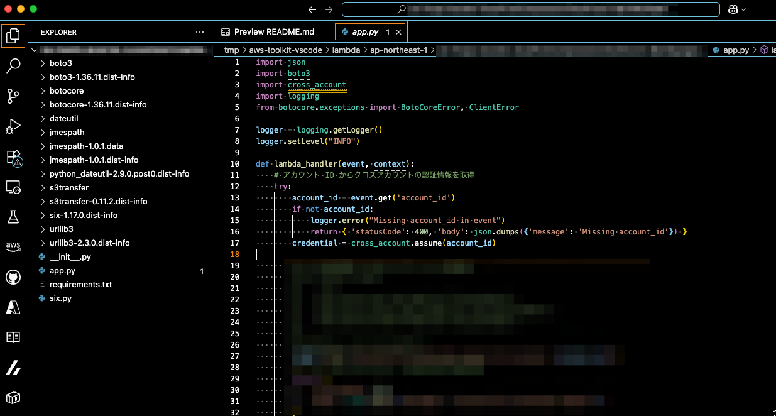Screen dimensions: 776x416
Task: Select the python_dateutil-2.9.0.post0.dist-info folder
Action: click(x=121, y=174)
